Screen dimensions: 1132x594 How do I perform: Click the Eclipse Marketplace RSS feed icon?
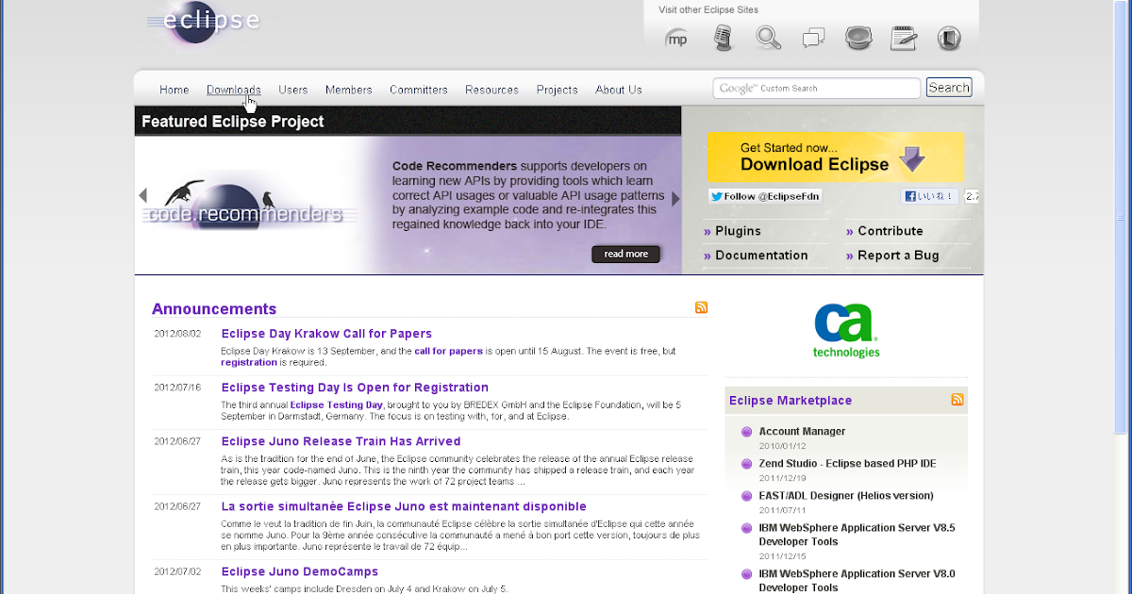pyautogui.click(x=957, y=400)
